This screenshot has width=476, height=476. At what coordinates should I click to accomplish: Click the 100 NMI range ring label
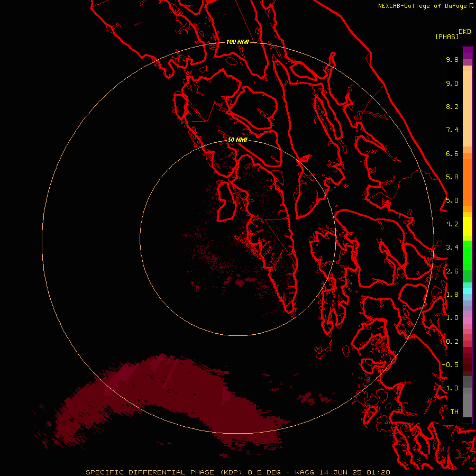click(x=237, y=42)
